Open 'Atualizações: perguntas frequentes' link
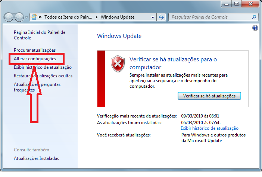The height and width of the screenshot is (177, 262). click(x=37, y=87)
